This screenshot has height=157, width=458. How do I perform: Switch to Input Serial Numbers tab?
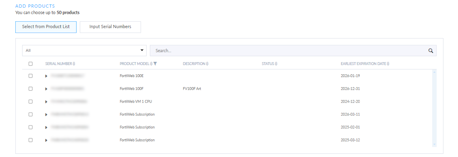110,27
